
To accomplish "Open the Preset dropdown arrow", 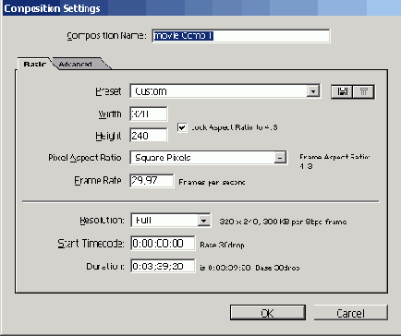I will (x=313, y=91).
